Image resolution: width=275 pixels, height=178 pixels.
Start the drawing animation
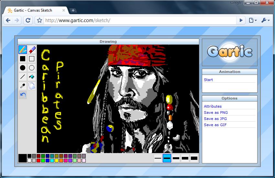click(208, 80)
